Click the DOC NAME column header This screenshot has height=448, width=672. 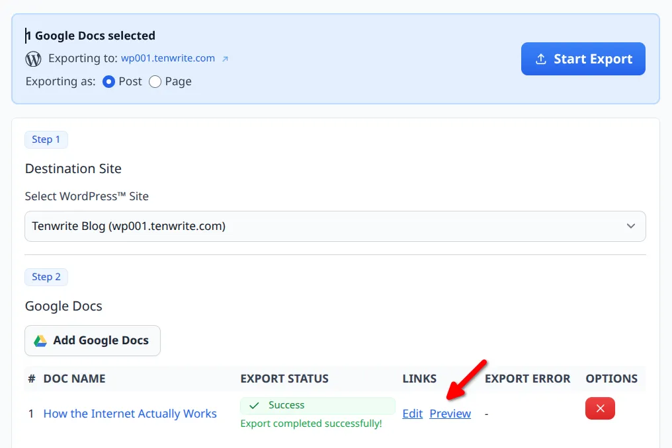point(74,379)
